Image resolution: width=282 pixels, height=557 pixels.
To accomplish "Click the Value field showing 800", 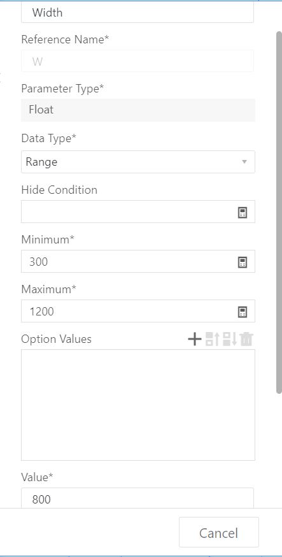I will click(x=137, y=498).
